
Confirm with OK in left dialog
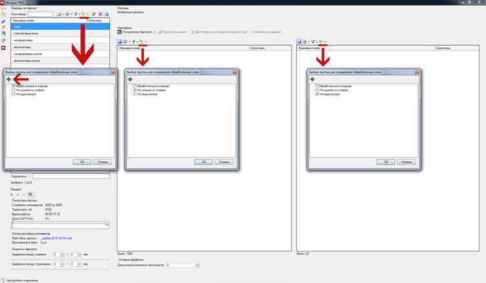[x=82, y=162]
